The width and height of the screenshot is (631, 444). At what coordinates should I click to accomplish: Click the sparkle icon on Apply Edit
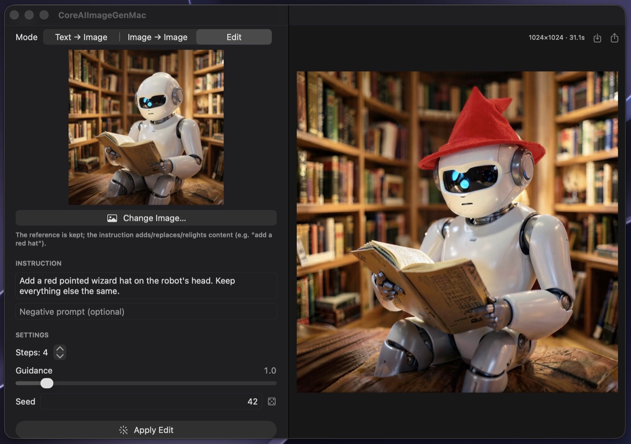[x=123, y=430]
